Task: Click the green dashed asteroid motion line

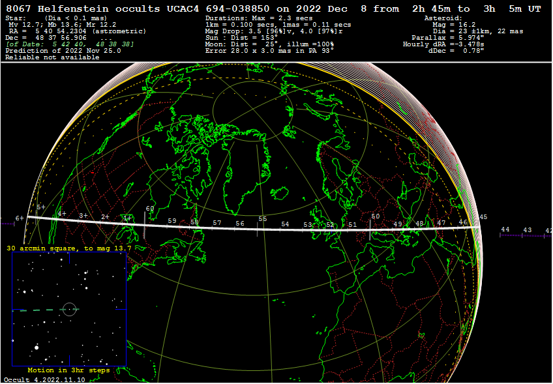Action: [36, 310]
